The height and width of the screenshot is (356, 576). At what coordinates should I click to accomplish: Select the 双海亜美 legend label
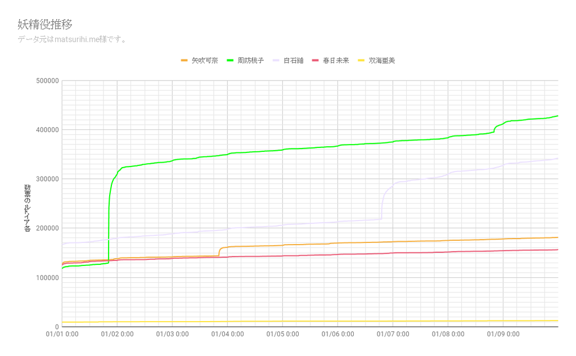382,61
